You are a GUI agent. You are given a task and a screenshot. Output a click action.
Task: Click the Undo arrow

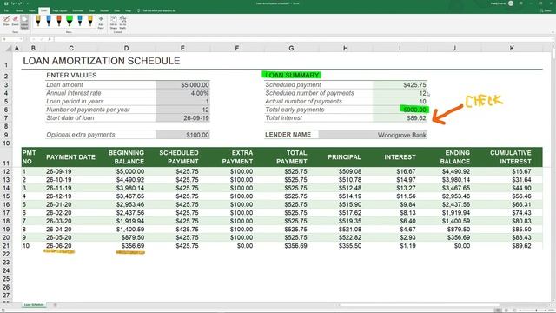[x=13, y=3]
